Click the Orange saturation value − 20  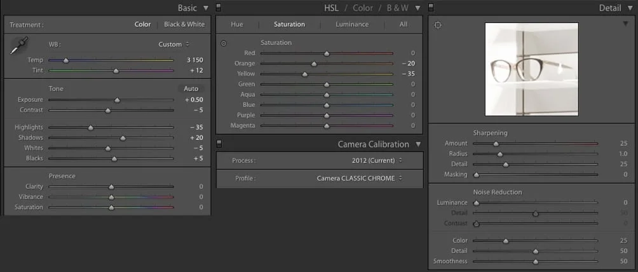409,64
